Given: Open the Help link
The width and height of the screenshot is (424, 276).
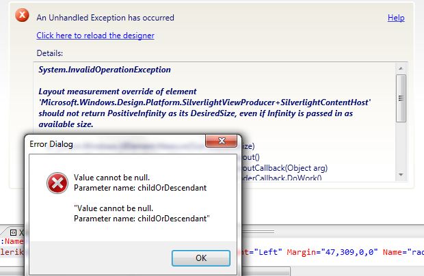Looking at the screenshot, I should [x=396, y=18].
